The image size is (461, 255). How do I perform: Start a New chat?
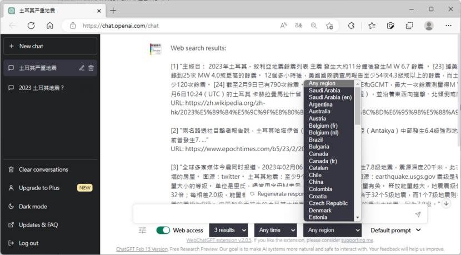pos(50,46)
